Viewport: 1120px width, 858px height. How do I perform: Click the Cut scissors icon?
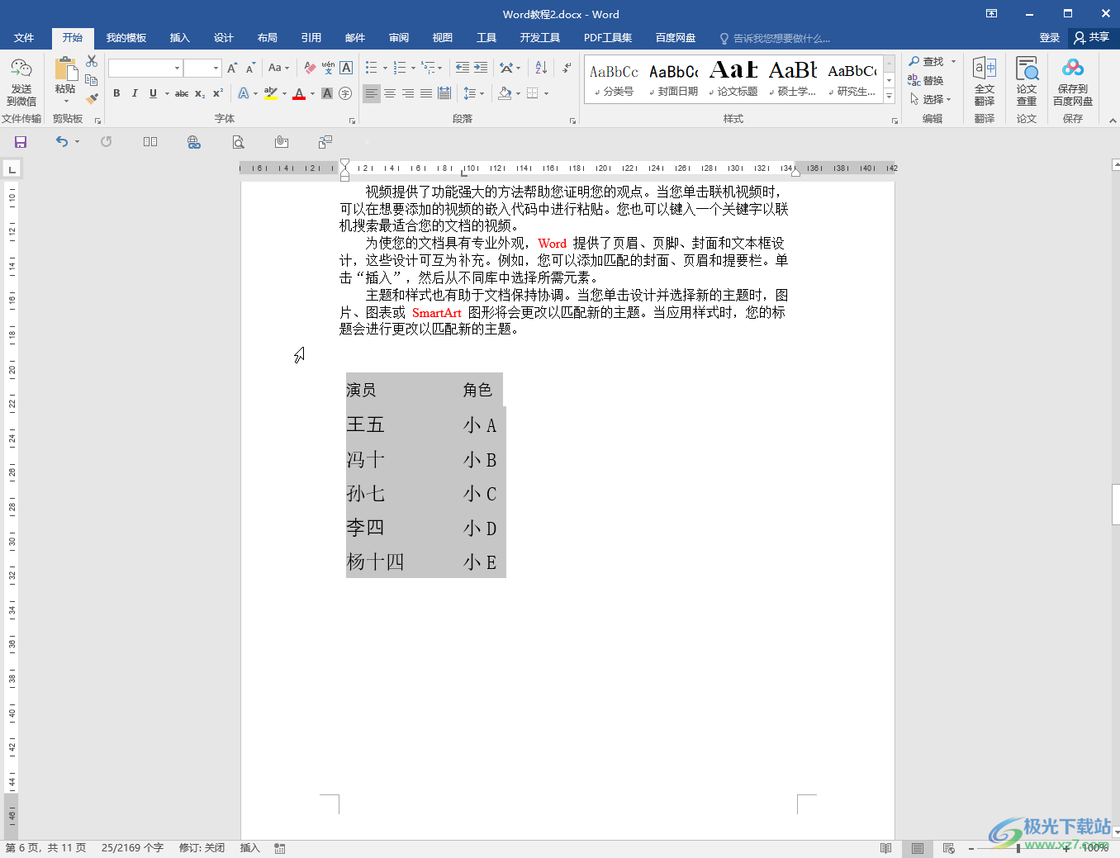92,62
